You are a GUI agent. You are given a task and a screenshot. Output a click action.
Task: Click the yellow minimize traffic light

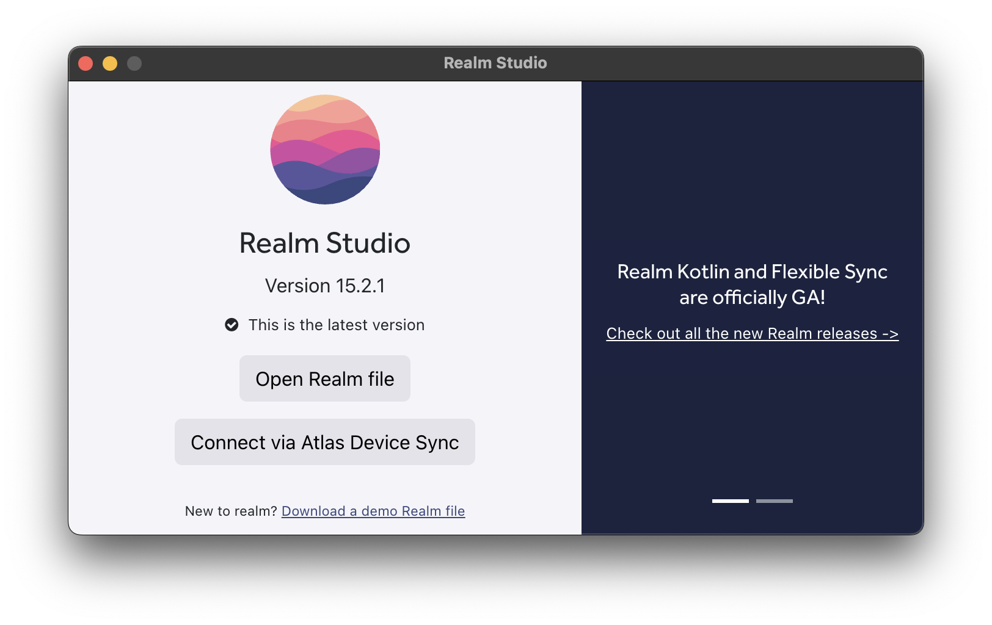(x=110, y=62)
